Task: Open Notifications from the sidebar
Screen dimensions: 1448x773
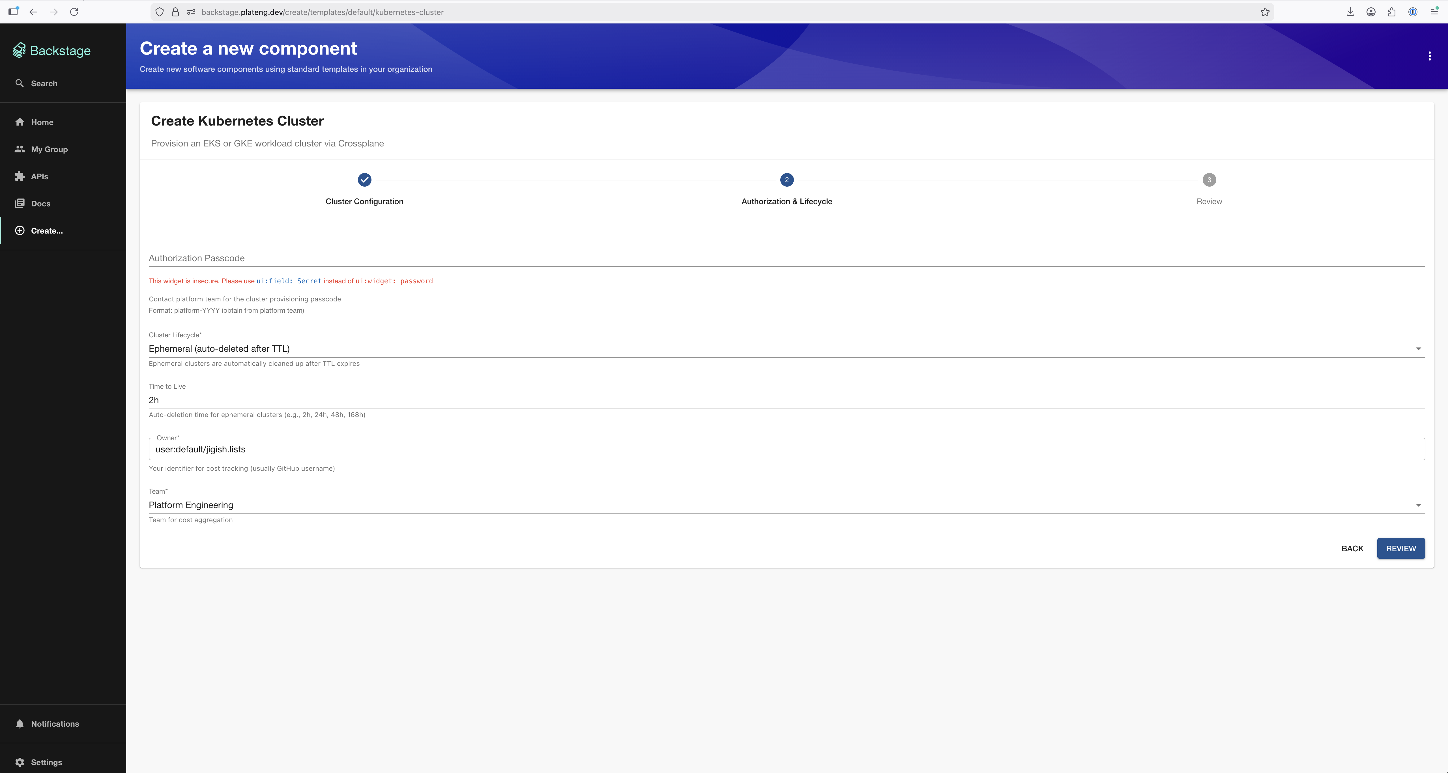Action: tap(55, 724)
